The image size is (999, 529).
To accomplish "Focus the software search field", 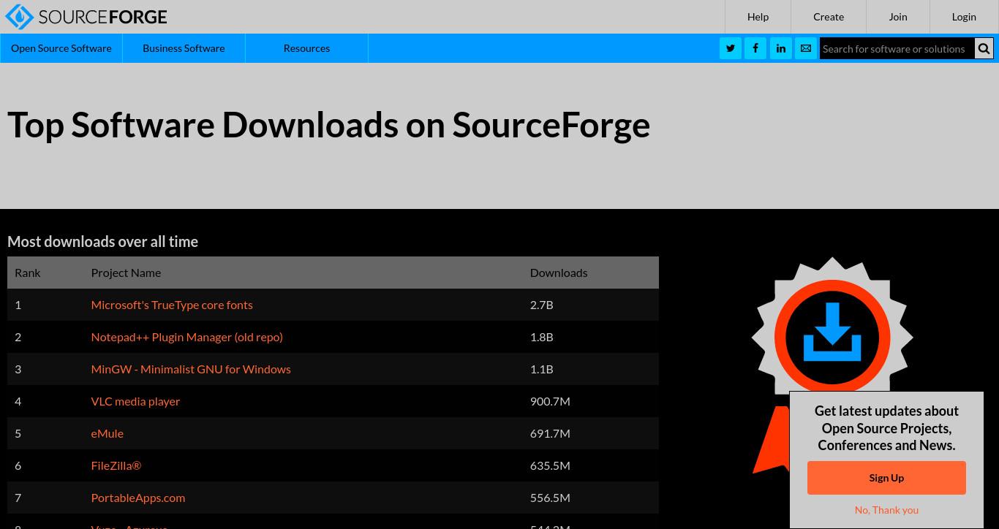I will (897, 49).
